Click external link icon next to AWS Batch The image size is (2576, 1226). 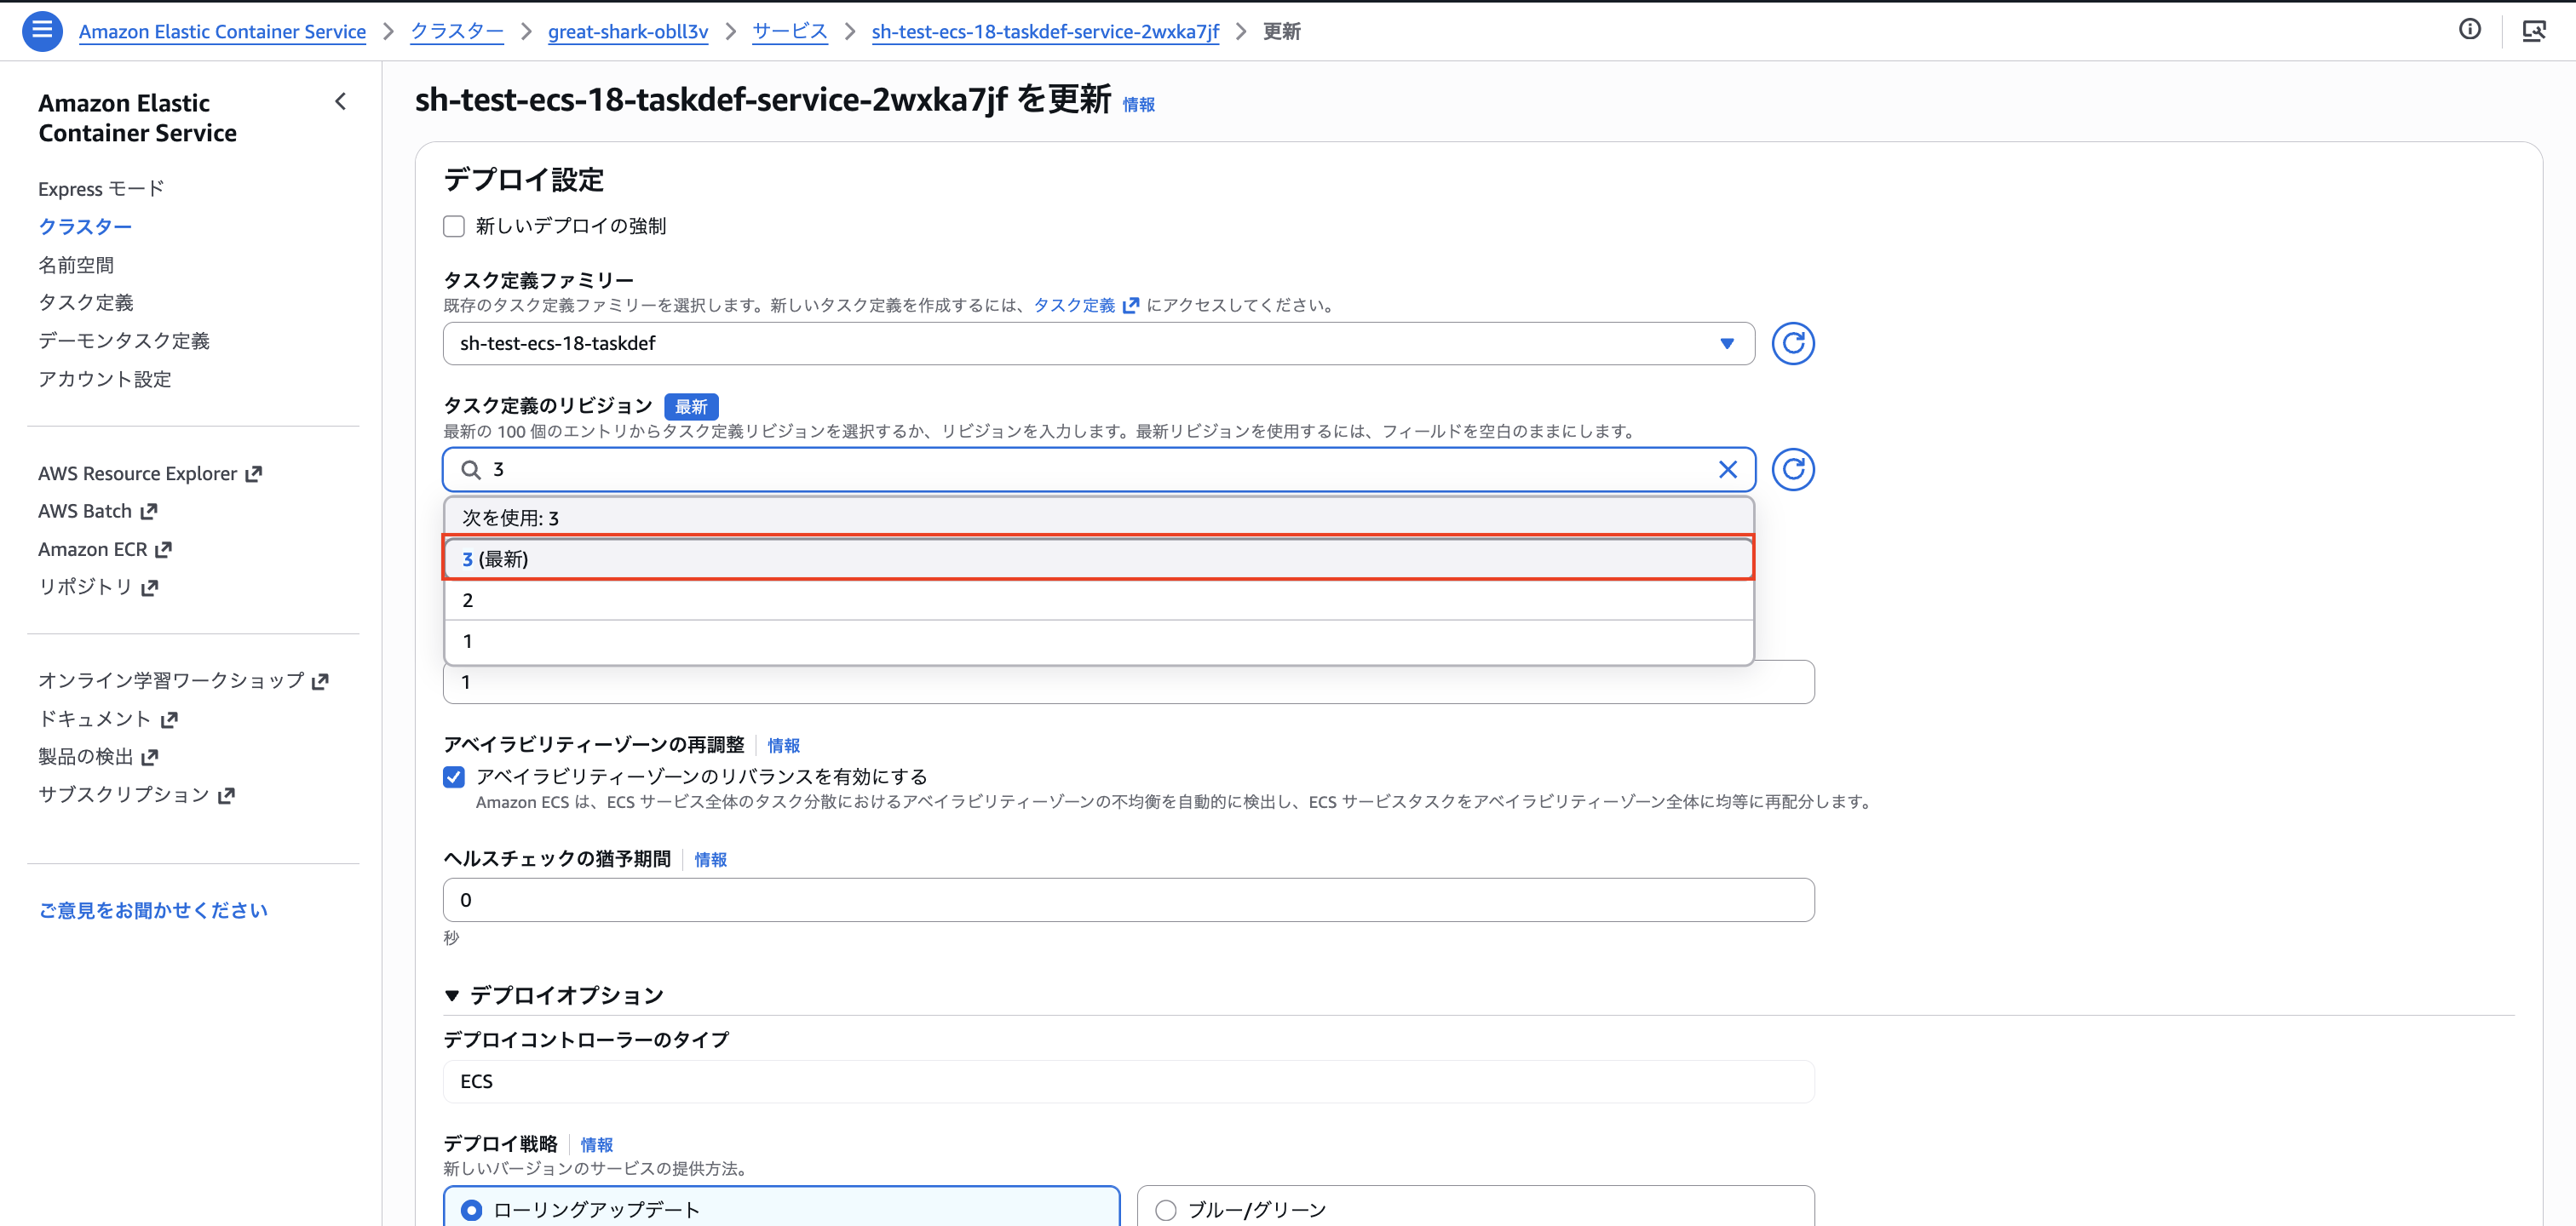coord(149,512)
